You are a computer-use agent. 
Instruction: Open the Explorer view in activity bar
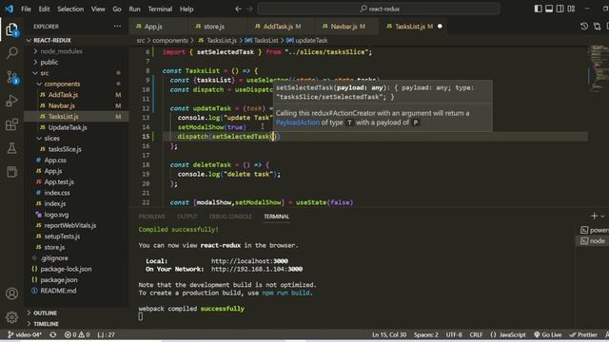coord(11,29)
